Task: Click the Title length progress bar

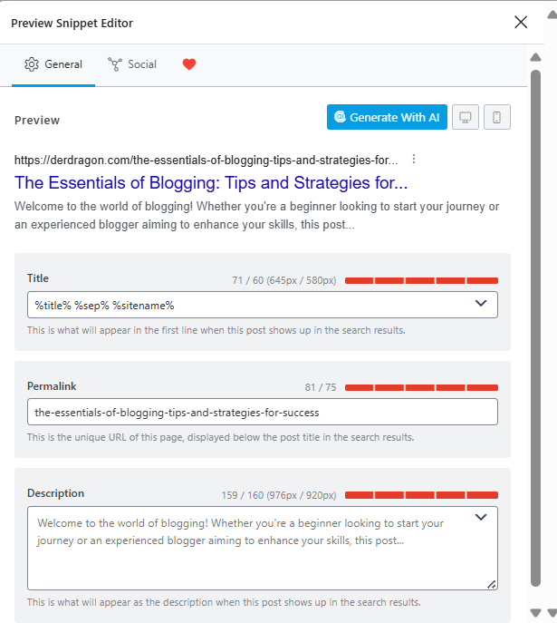Action: (421, 280)
